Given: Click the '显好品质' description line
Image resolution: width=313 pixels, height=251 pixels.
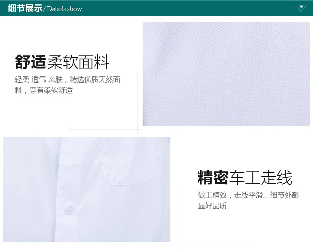Looking at the screenshot, I should click(212, 205).
